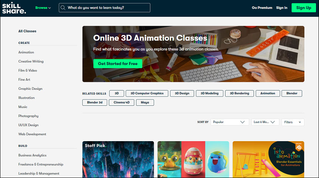The image size is (319, 178).
Task: Go to the Photography category
Action: 28,116
